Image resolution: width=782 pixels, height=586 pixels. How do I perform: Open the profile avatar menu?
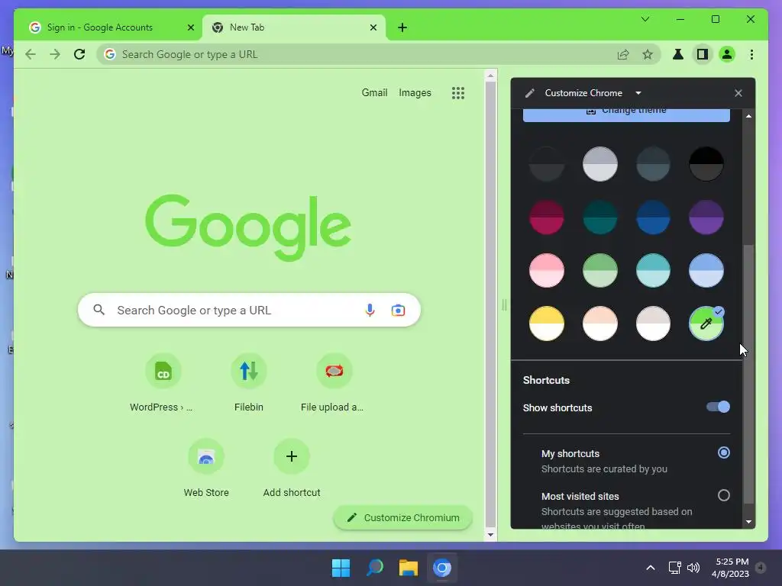pos(727,54)
